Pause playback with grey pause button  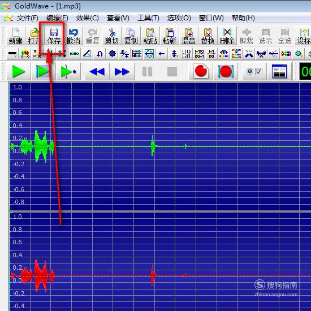point(147,71)
